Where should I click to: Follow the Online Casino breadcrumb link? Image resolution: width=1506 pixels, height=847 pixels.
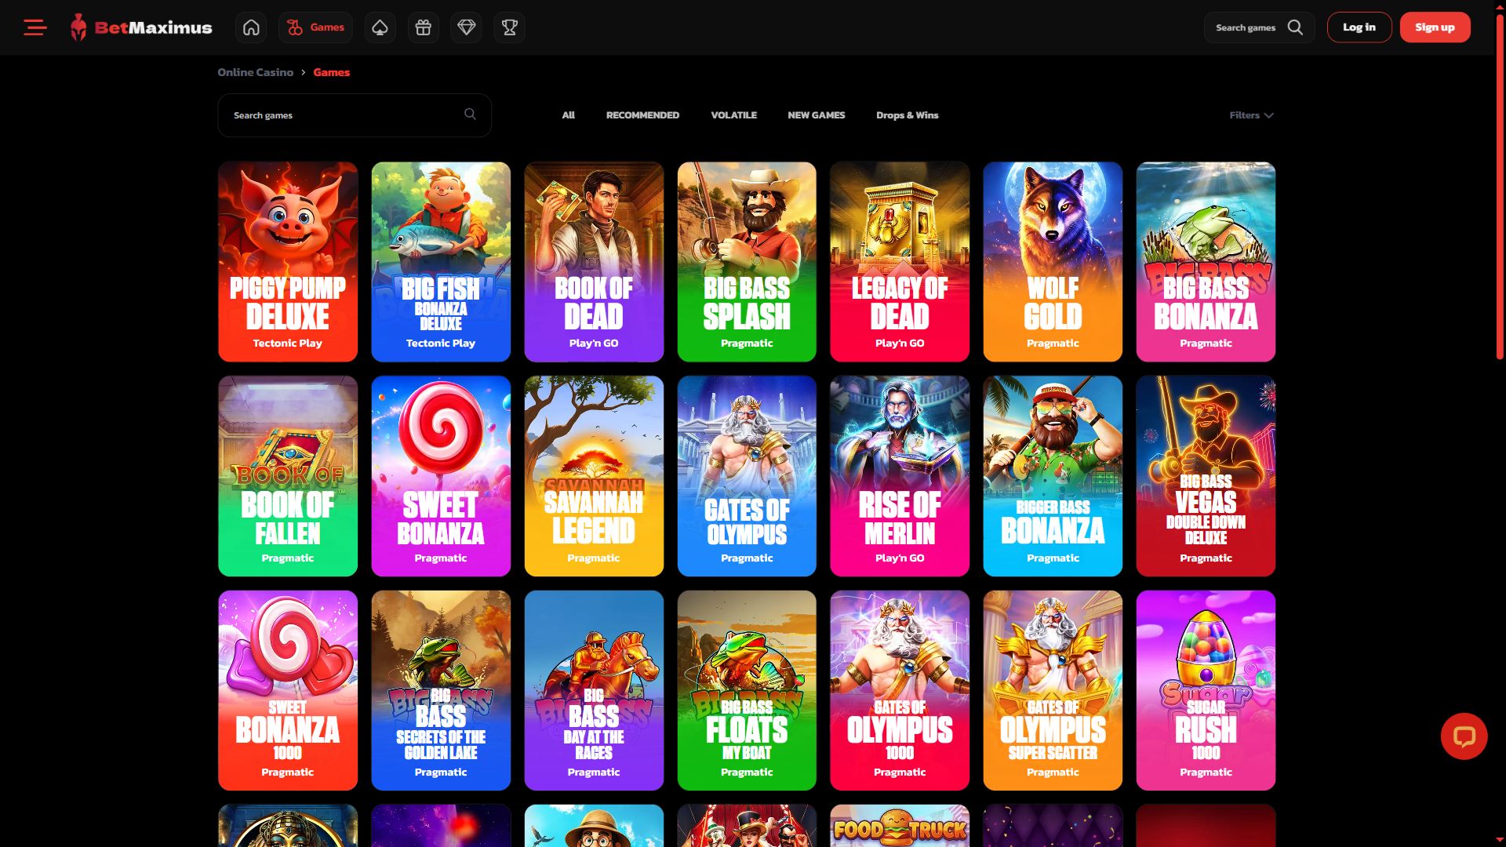(x=256, y=72)
